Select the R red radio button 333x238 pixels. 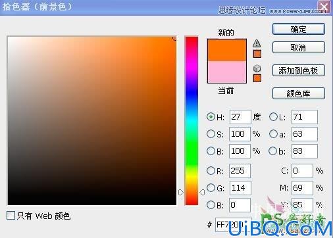211,170
